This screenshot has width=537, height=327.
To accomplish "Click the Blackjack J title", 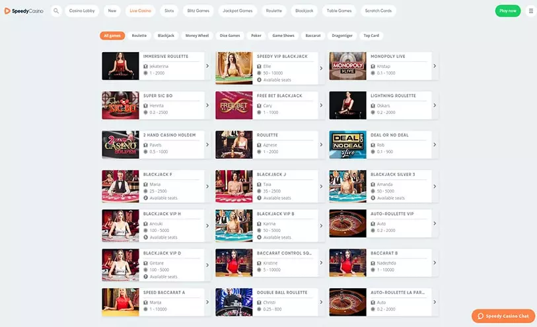I will pos(271,174).
